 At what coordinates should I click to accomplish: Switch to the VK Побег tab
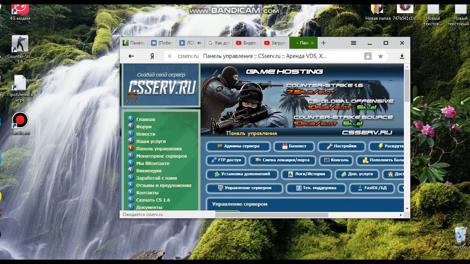[162, 43]
